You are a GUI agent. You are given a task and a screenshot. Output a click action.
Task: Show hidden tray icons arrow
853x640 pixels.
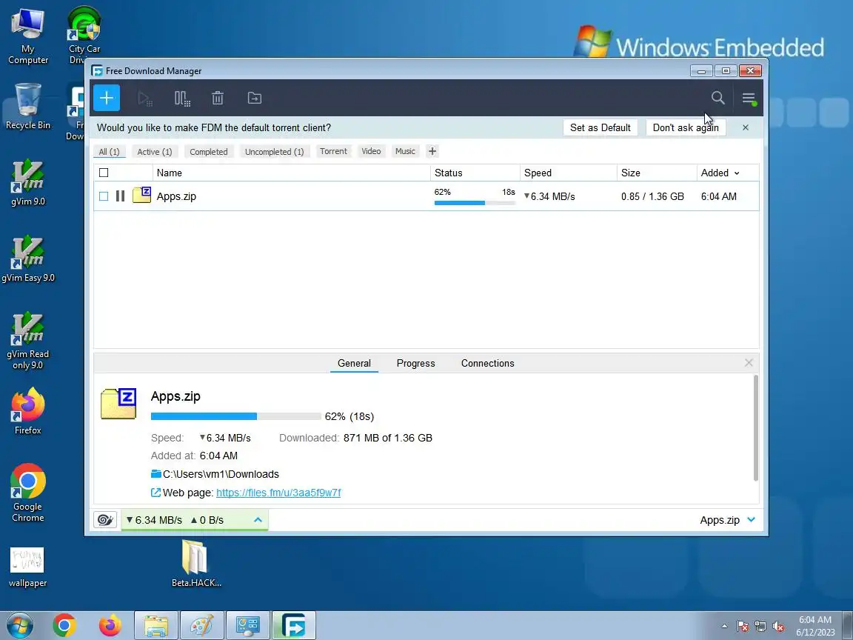pyautogui.click(x=724, y=627)
